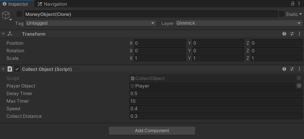Image resolution: width=304 pixels, height=139 pixels.
Task: Click the Scale Y field
Action: [218, 58]
